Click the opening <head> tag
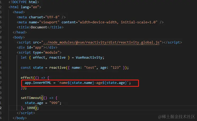Viewport: 197px width, 121px height. [x=19, y=12]
